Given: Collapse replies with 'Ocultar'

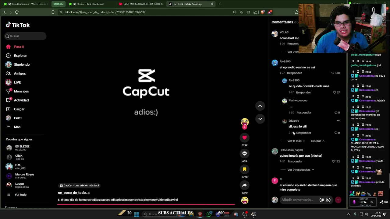Looking at the screenshot, I should (318, 141).
